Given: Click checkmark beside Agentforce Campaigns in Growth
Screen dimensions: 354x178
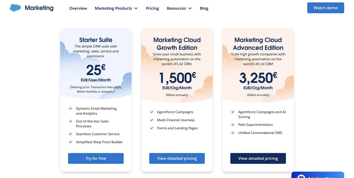Looking at the screenshot, I should (x=152, y=112).
